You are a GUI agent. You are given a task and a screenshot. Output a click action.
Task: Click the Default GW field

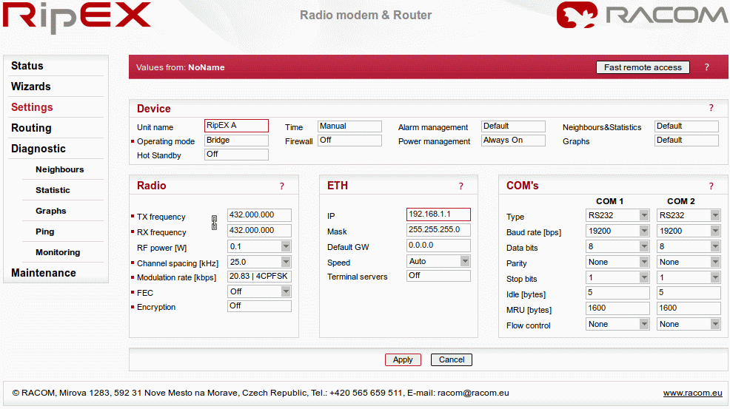438,246
